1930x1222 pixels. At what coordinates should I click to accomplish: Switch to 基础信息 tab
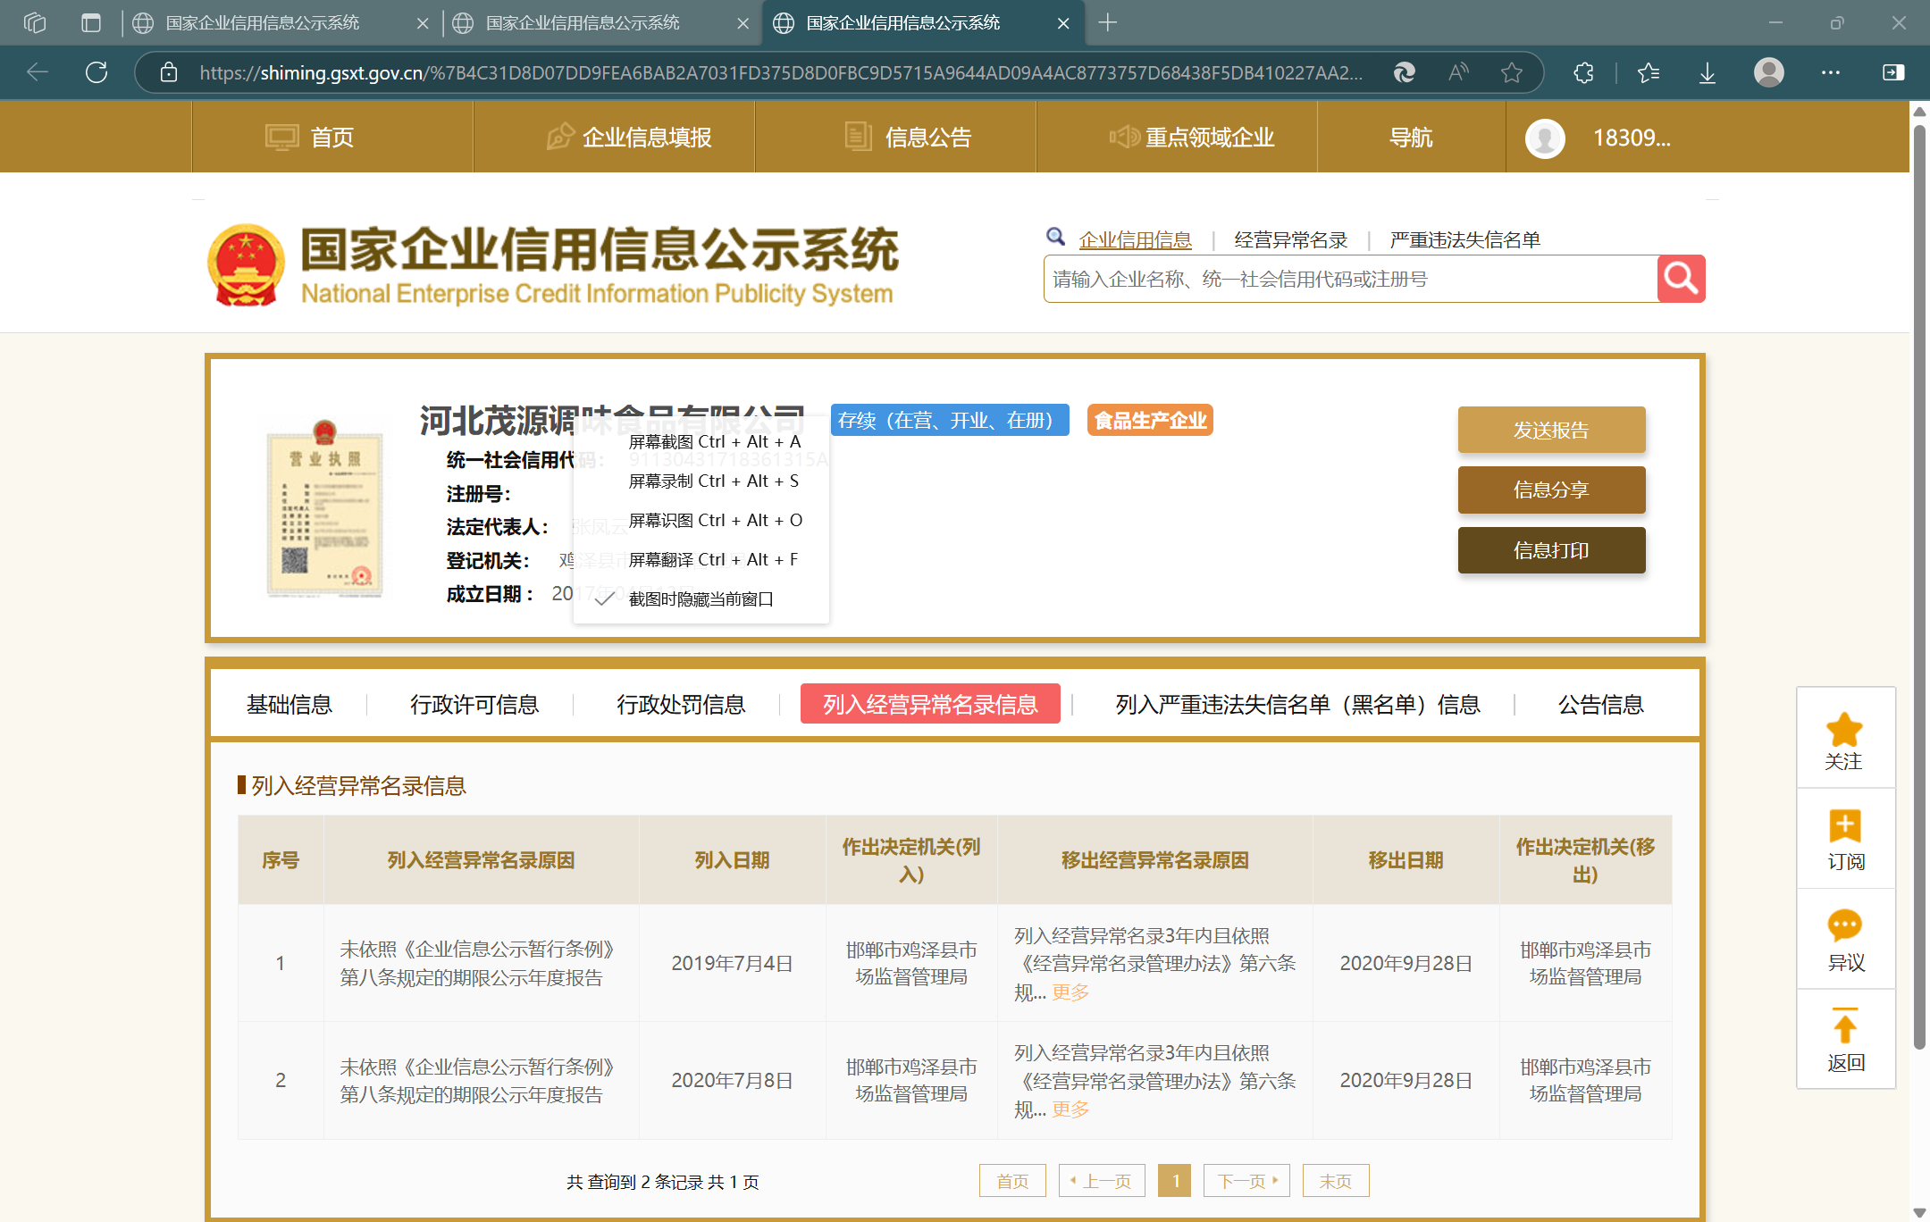(289, 705)
